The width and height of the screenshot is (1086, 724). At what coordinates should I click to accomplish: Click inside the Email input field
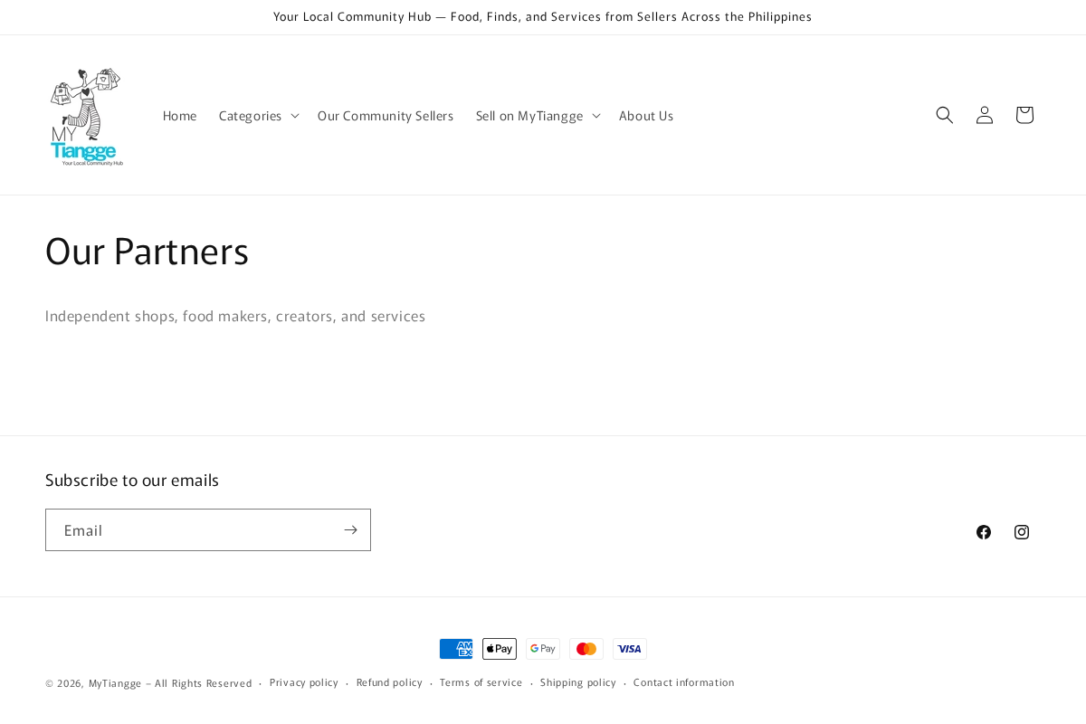(190, 529)
